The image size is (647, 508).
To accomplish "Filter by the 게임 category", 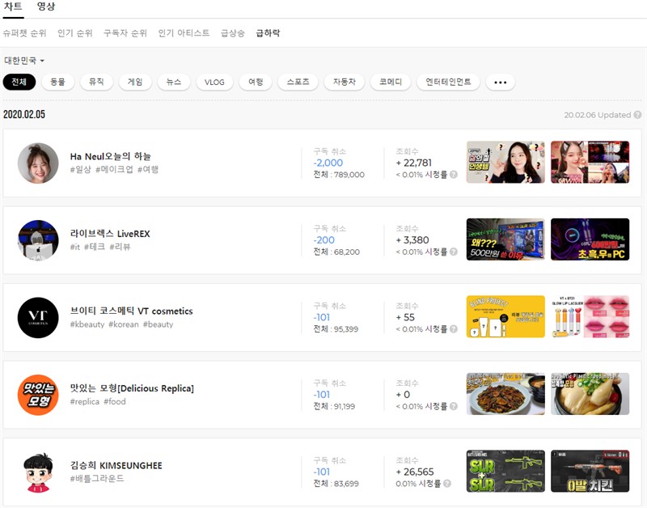I will coord(135,83).
